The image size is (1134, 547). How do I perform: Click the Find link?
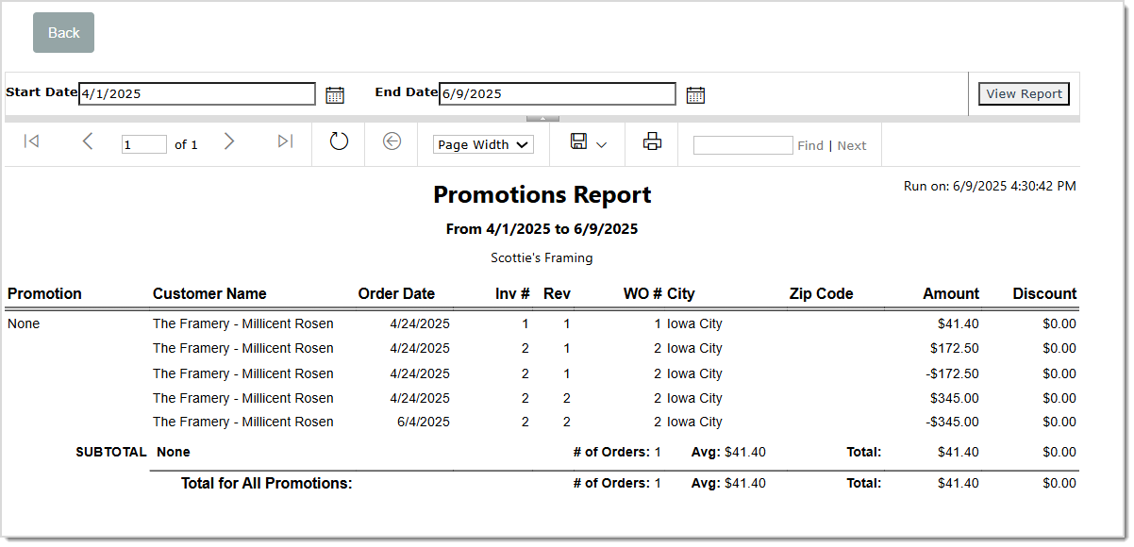pyautogui.click(x=810, y=144)
